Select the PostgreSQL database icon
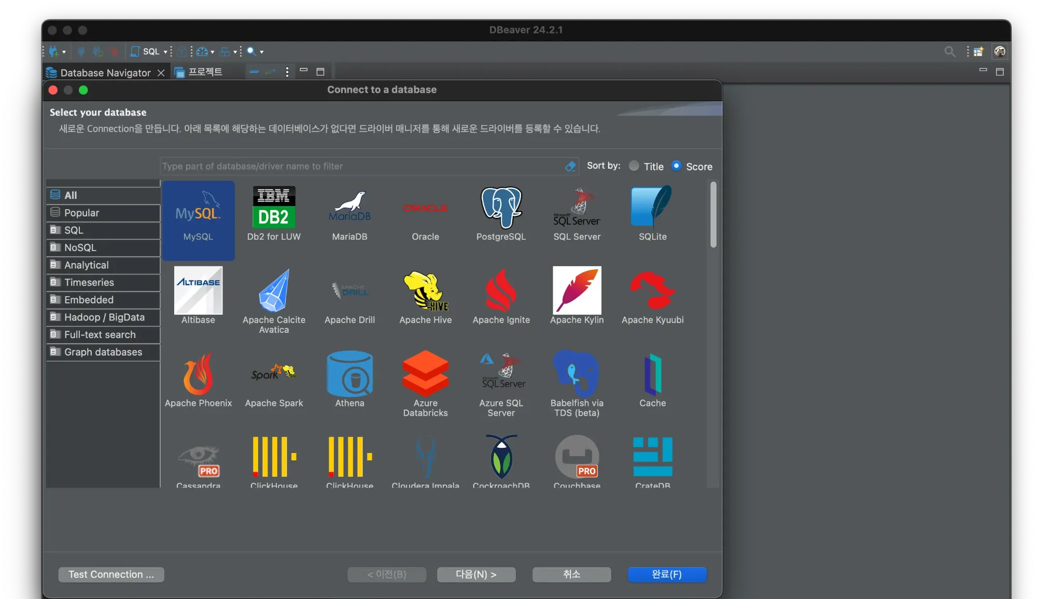Image resolution: width=1037 pixels, height=599 pixels. coord(500,208)
